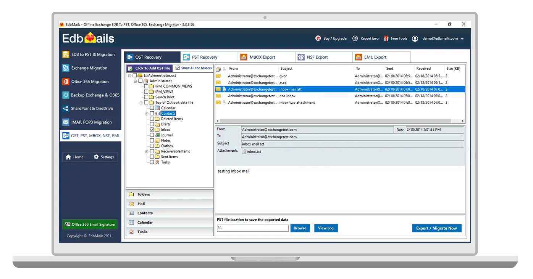Uncheck the Inbox folder checkbox
The width and height of the screenshot is (533, 279).
tap(152, 130)
